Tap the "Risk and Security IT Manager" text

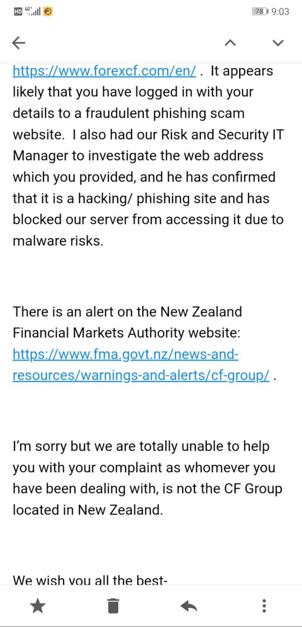pos(201,135)
